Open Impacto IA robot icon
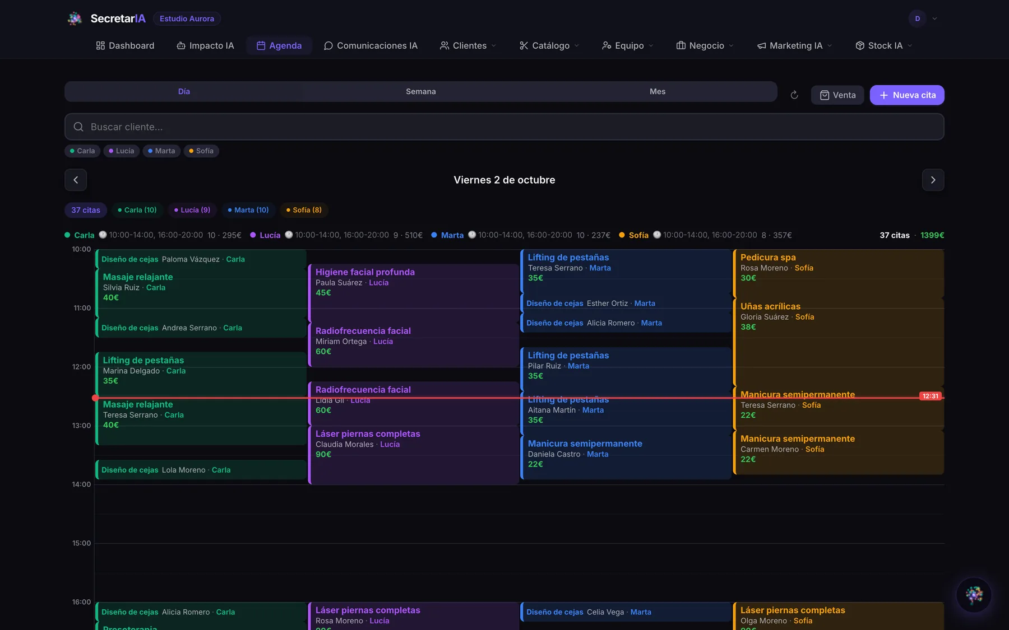The image size is (1009, 630). point(181,45)
